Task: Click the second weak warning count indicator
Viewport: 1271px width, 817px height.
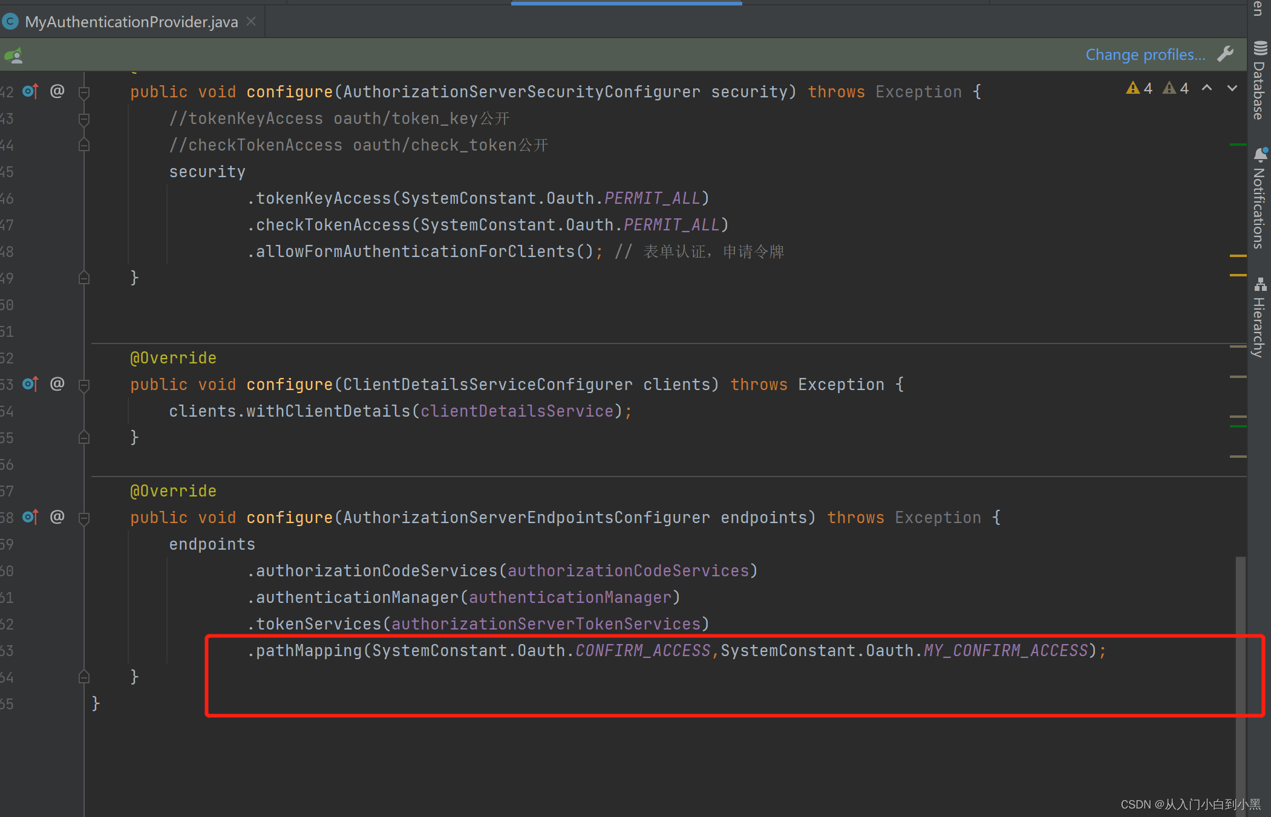Action: click(1175, 88)
